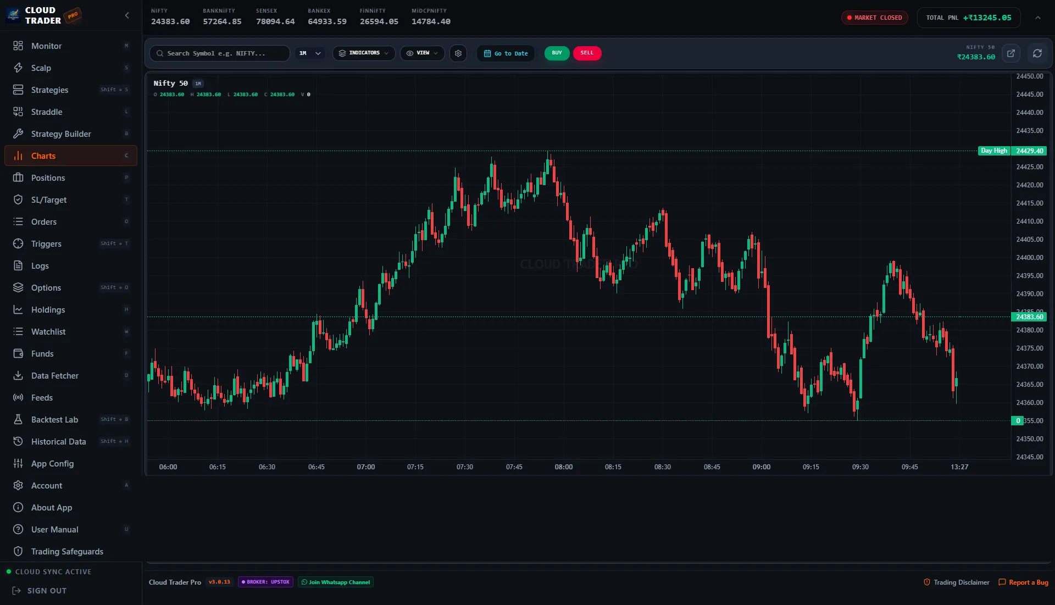
Task: Open the 1M timeframe dropdown
Action: [310, 53]
